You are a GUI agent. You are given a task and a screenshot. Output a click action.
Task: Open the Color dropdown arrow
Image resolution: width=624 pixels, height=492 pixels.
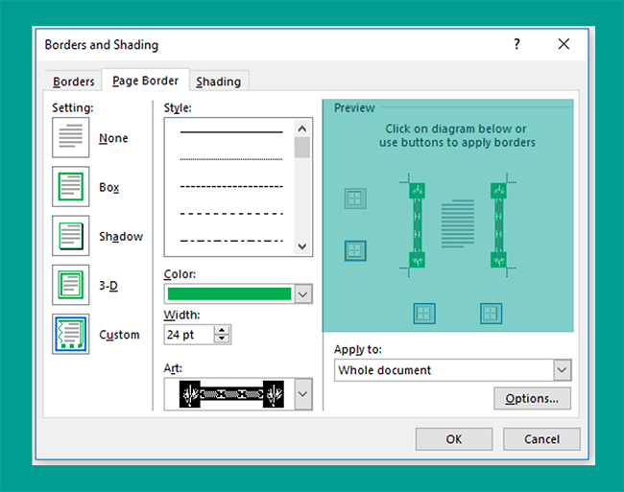click(x=303, y=294)
